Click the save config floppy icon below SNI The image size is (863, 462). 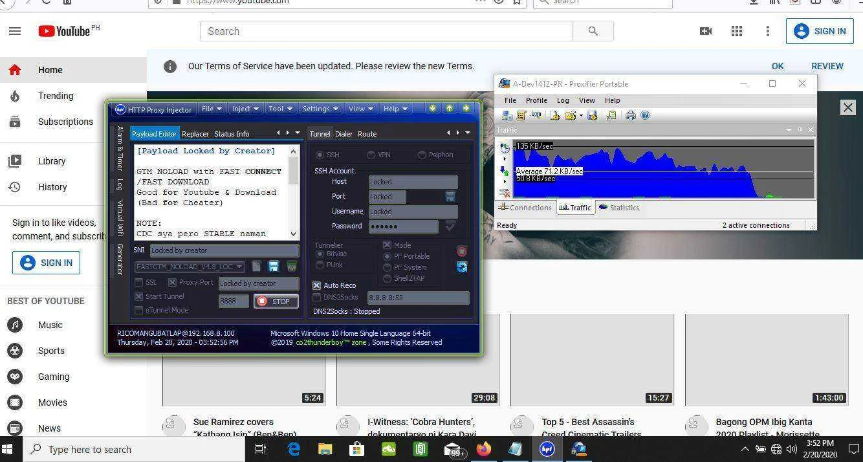[x=274, y=267]
